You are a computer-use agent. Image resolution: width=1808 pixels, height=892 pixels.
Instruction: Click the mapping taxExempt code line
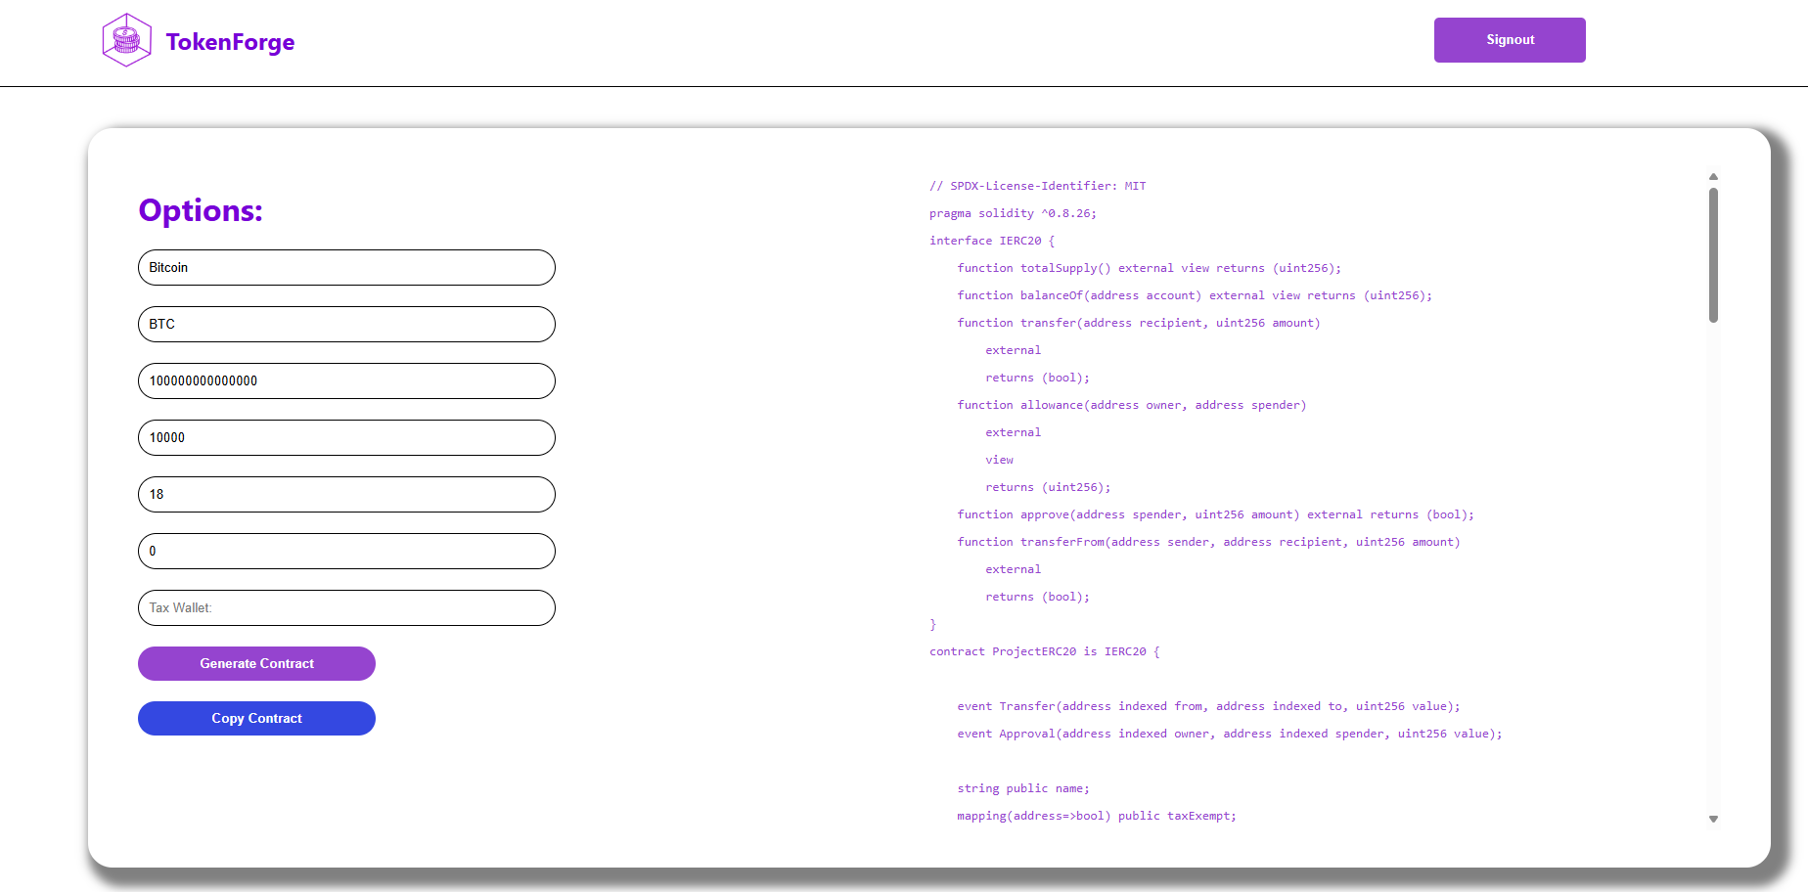pyautogui.click(x=1097, y=816)
